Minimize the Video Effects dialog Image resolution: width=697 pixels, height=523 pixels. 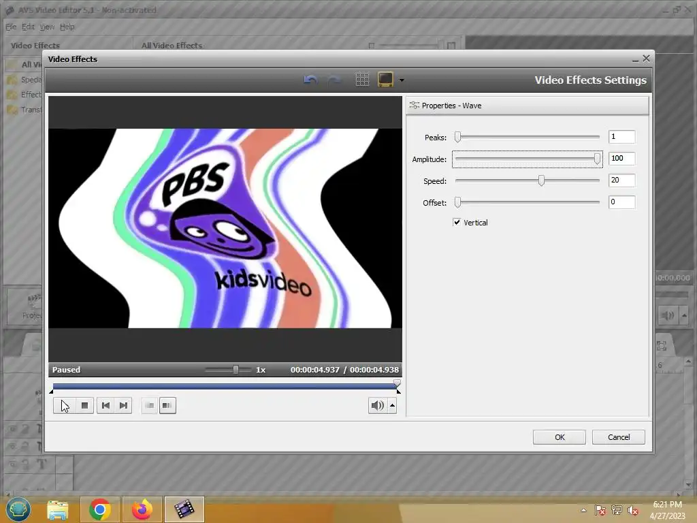click(x=635, y=59)
